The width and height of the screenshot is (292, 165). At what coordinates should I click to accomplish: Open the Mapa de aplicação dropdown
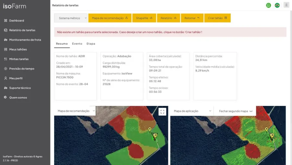click(x=192, y=111)
